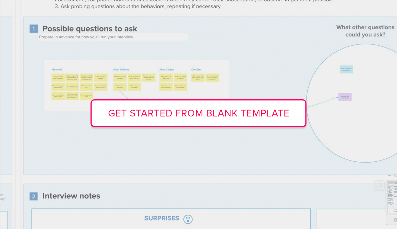Click 'Can you tell me more about that?' sticky

click(58, 78)
